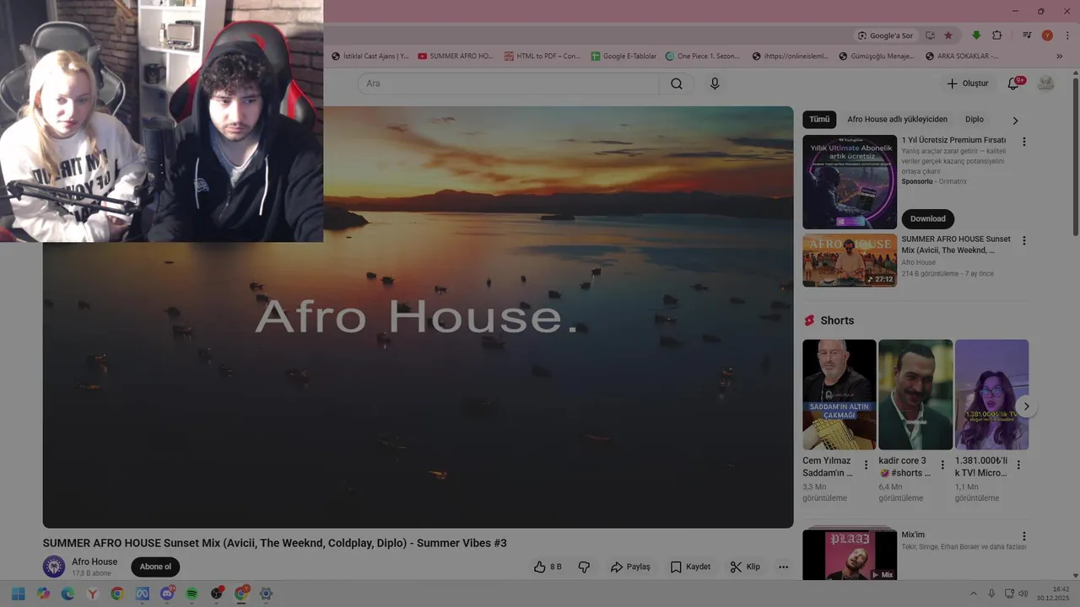Open Discord from taskbar
The width and height of the screenshot is (1080, 607).
click(x=167, y=594)
